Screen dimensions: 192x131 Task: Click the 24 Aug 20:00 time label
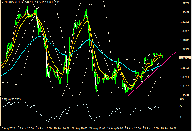click(x=133, y=128)
